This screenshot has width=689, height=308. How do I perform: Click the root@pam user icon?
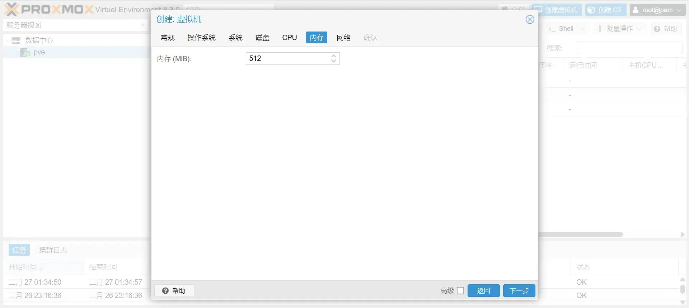[x=636, y=10]
